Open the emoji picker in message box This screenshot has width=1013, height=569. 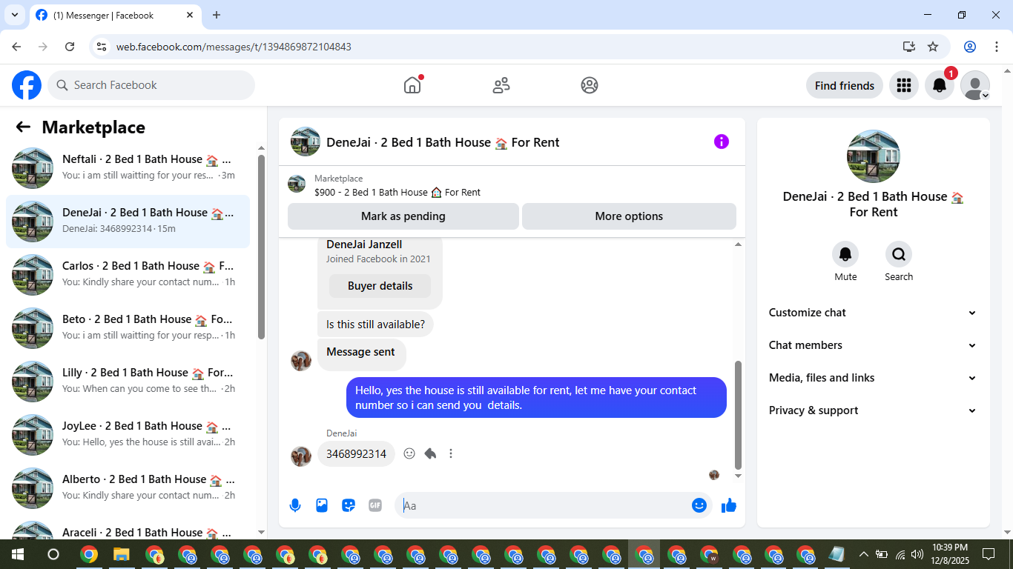[699, 505]
